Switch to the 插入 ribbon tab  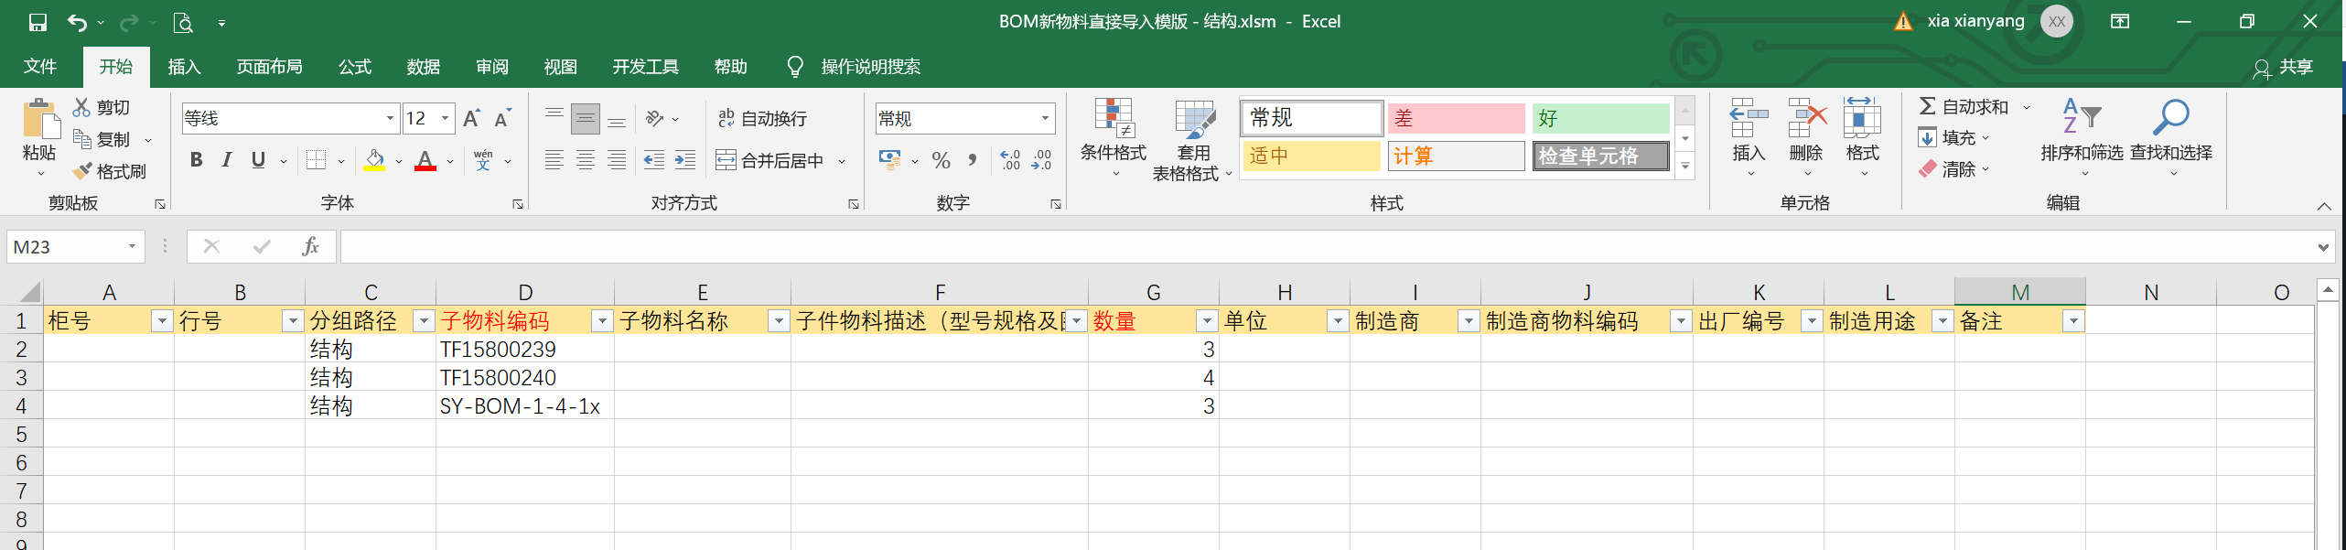pos(184,67)
